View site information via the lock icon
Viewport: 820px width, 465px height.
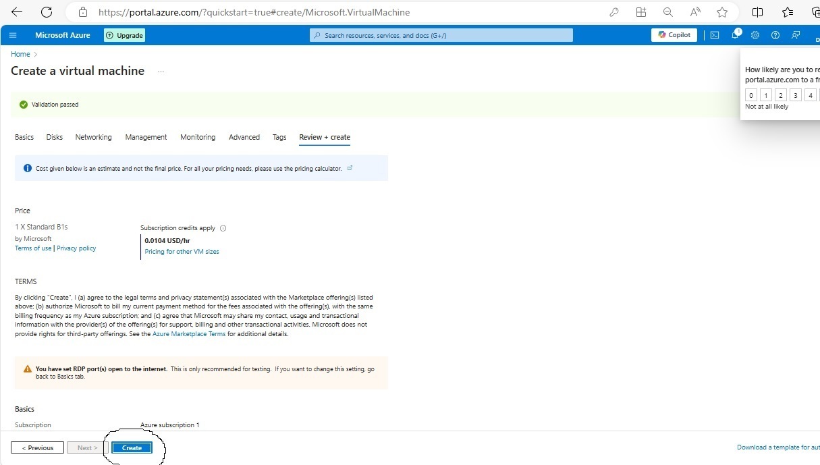click(83, 12)
